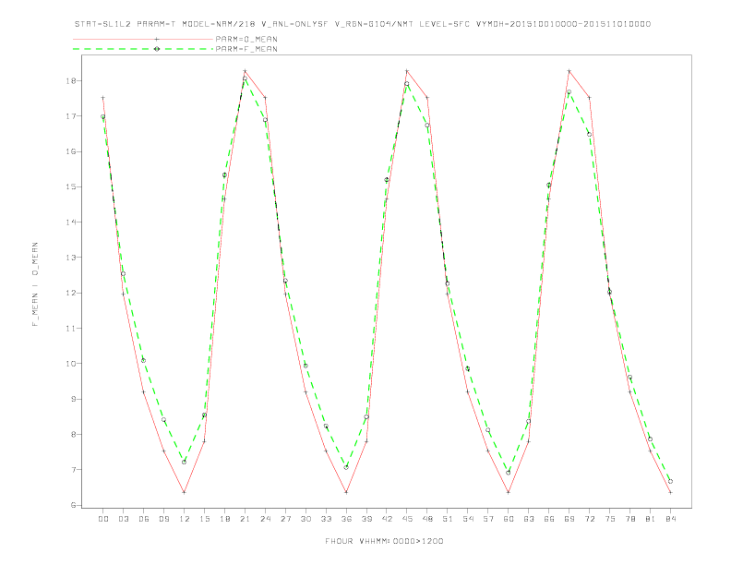Click x-axis tick label 15

point(204,519)
